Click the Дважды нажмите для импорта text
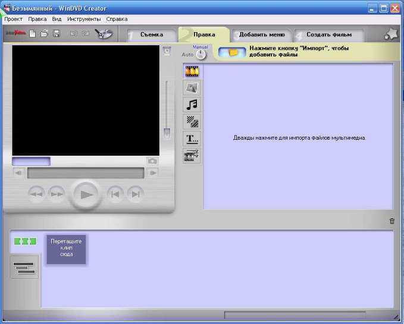Viewport: 404px width, 324px height. point(299,138)
